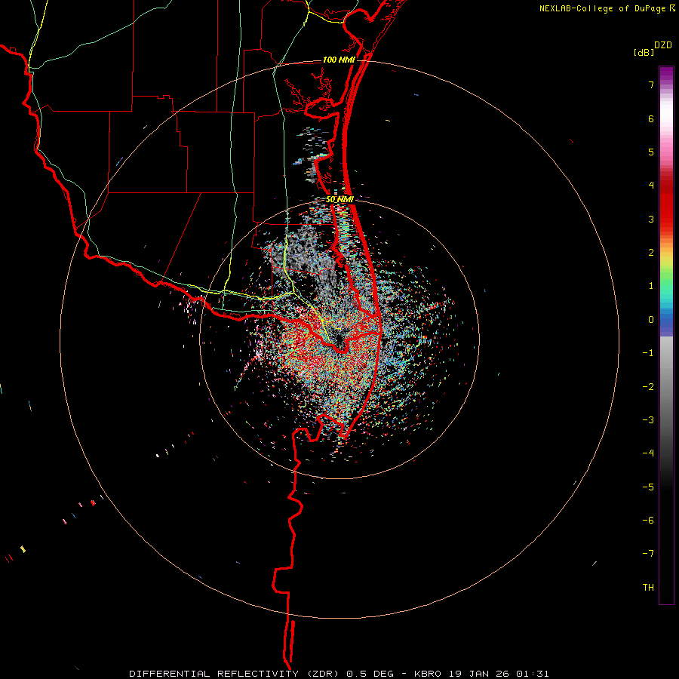Click the -5 value on the color scale
This screenshot has width=679, height=679.
click(648, 487)
